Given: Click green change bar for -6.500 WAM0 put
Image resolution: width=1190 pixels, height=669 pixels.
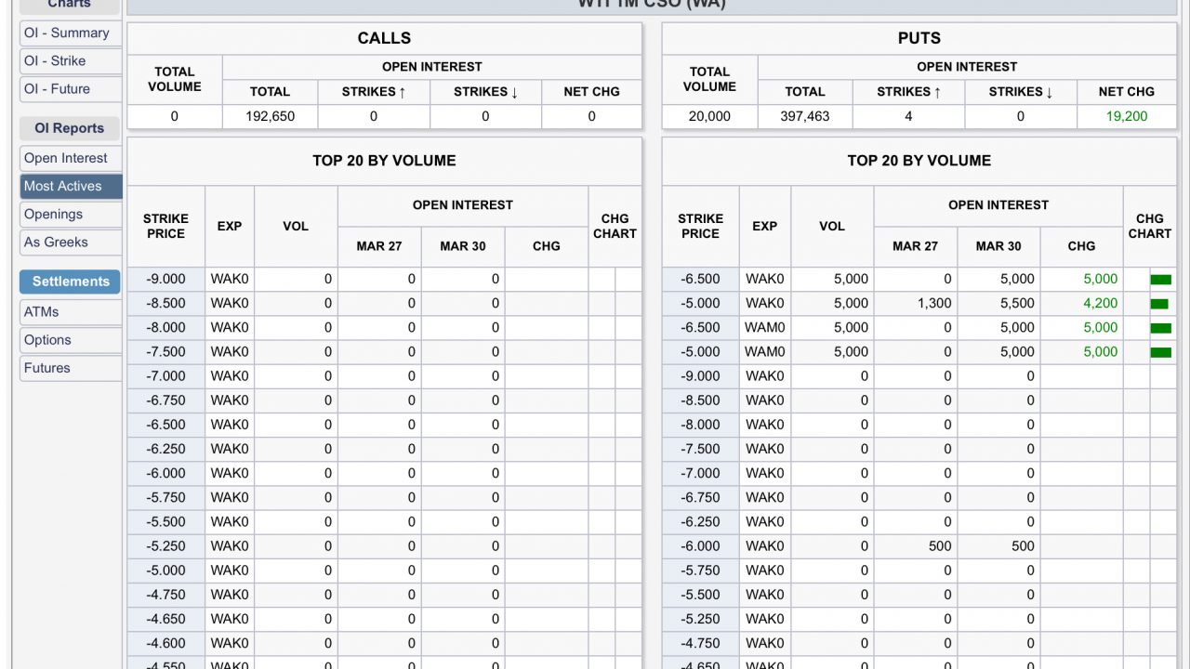Looking at the screenshot, I should 1160,327.
